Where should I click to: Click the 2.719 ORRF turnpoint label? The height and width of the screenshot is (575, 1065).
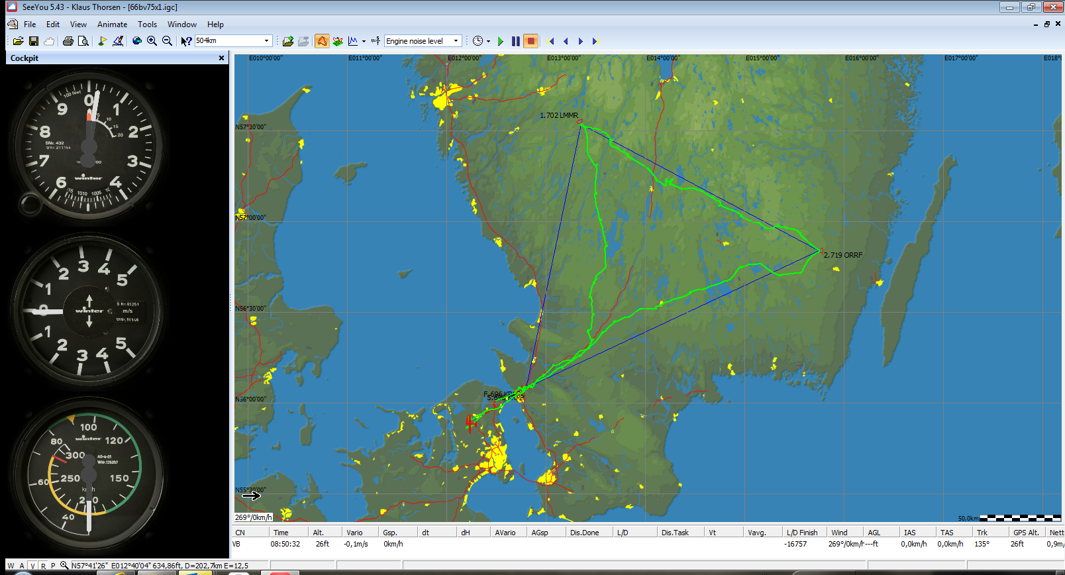pyautogui.click(x=843, y=255)
